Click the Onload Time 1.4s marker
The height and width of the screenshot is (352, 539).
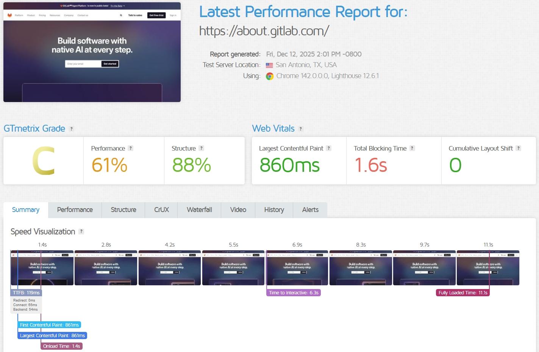pos(61,346)
